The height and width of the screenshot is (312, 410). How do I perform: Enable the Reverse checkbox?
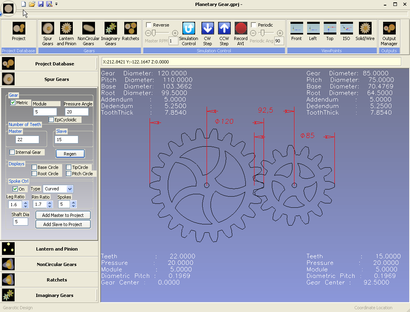pos(149,25)
